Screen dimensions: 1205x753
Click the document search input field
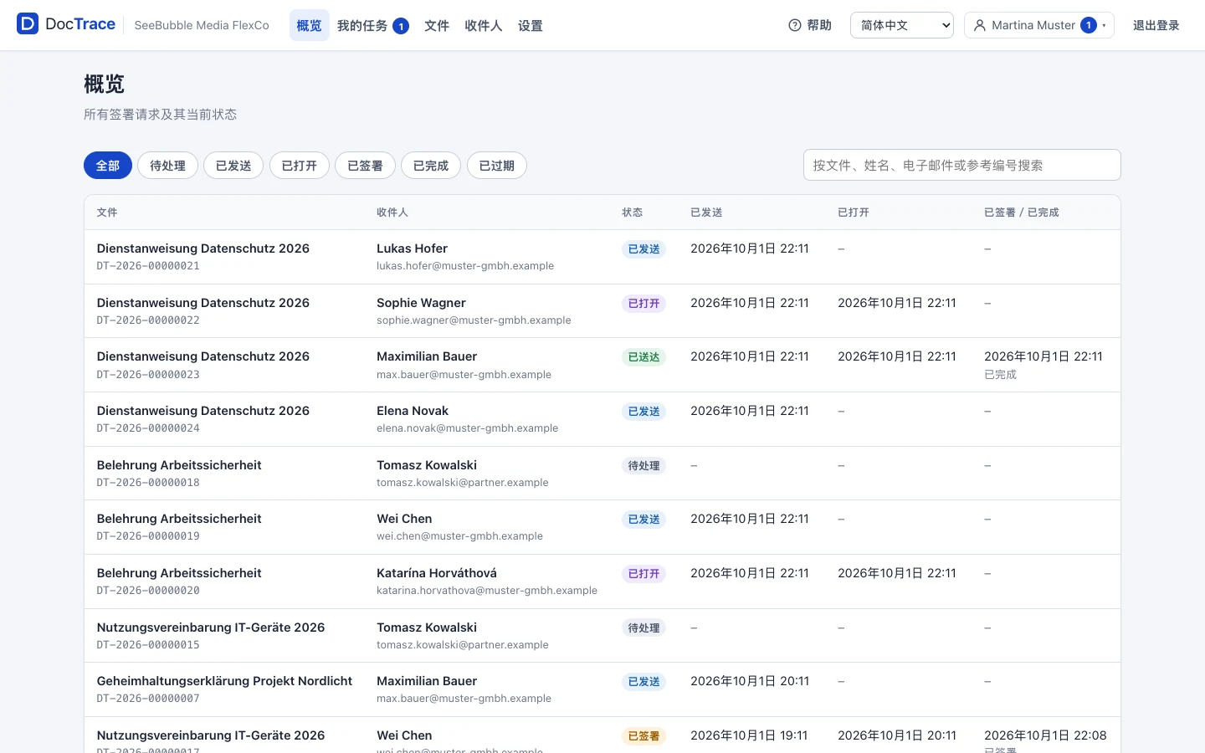click(x=962, y=165)
